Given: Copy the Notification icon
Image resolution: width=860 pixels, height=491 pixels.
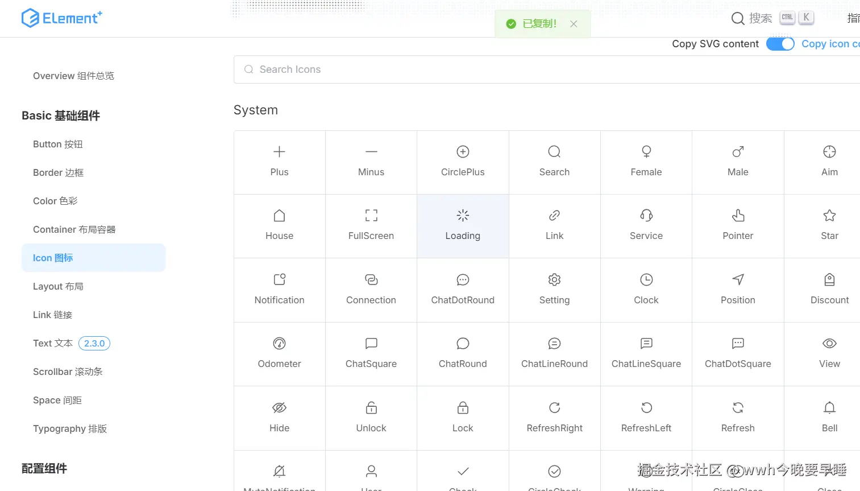Looking at the screenshot, I should point(280,290).
